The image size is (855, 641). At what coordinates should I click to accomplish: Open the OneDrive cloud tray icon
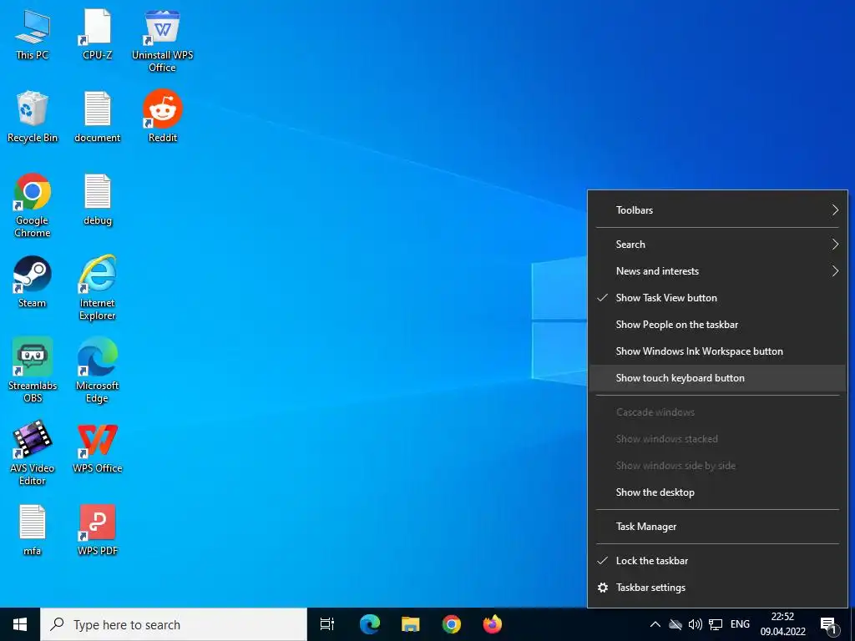click(675, 624)
